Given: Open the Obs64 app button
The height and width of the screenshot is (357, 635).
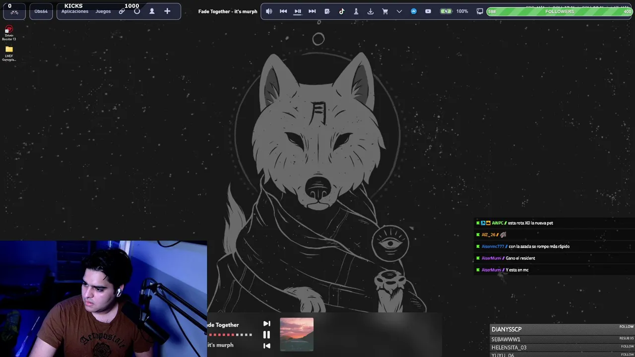Looking at the screenshot, I should coord(41,11).
